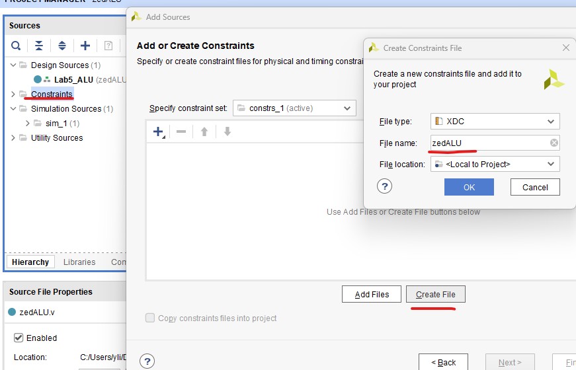Switch to the Libraries tab
This screenshot has width=576, height=370.
click(x=79, y=262)
